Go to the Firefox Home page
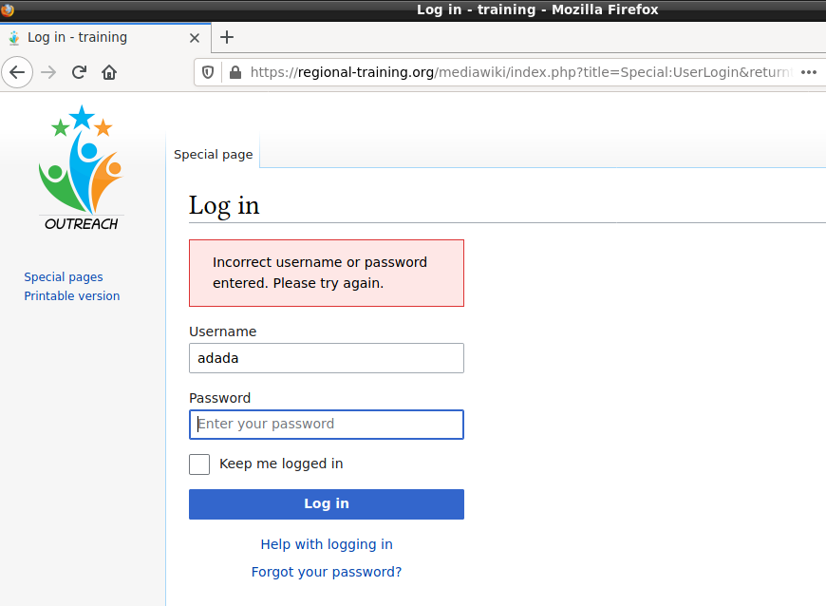Screen dimensions: 826x606 109,72
